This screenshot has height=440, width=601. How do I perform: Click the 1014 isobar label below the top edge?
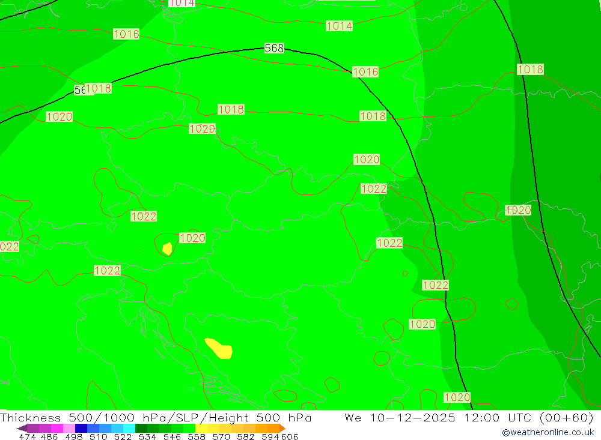(x=339, y=26)
